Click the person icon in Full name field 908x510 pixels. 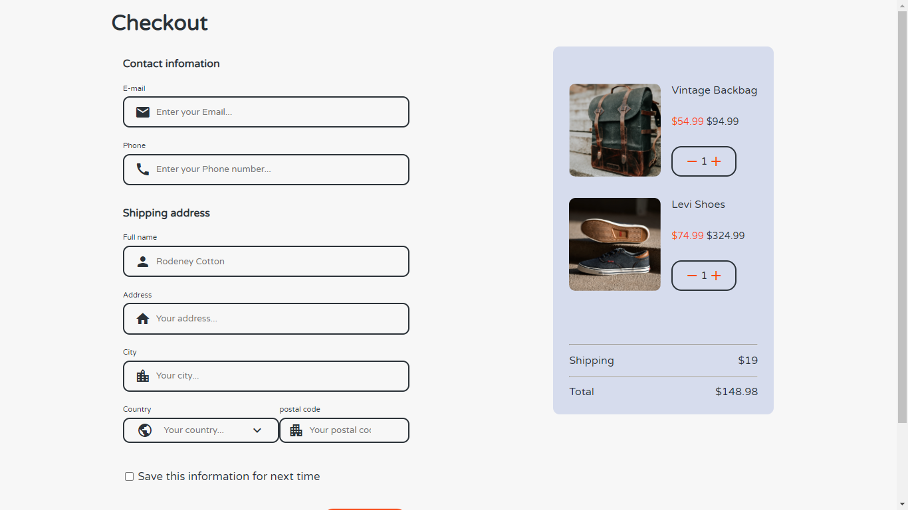click(x=142, y=262)
